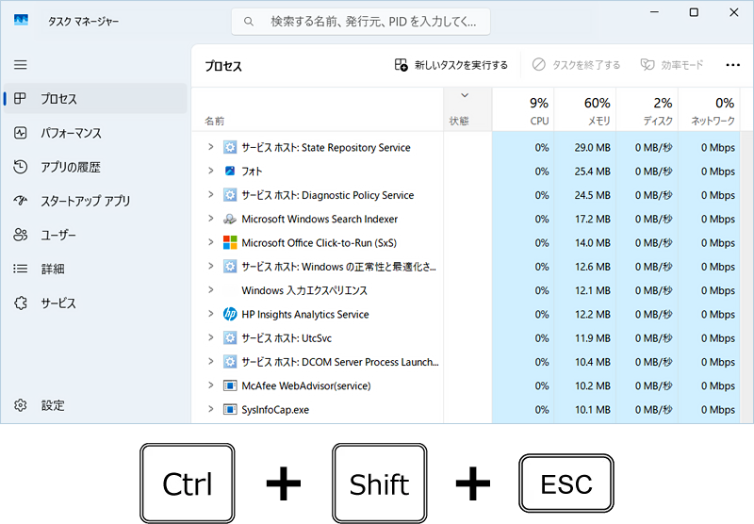754x524 pixels.
Task: Select Windows の正常性と最適化 service host row
Action: (466, 267)
